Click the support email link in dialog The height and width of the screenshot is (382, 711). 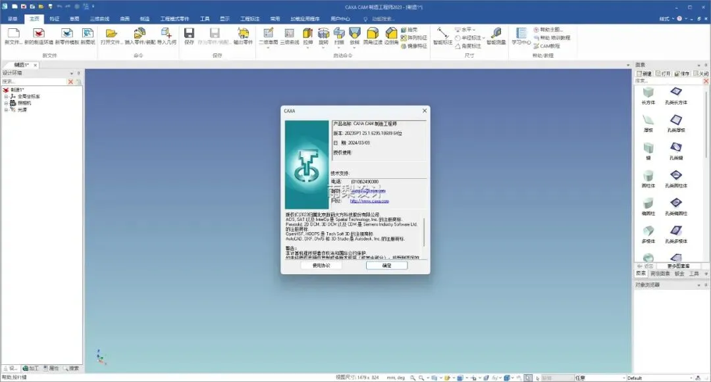tap(368, 191)
